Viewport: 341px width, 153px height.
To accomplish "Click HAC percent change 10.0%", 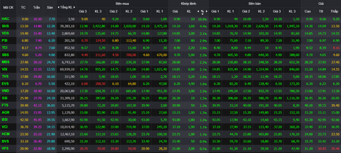I will 202,19.
